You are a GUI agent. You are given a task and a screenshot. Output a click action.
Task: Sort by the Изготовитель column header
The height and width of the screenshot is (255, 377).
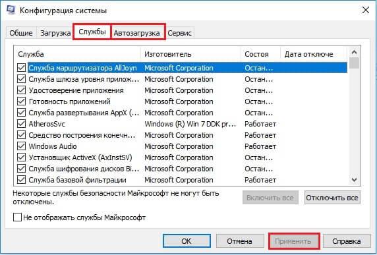click(191, 54)
